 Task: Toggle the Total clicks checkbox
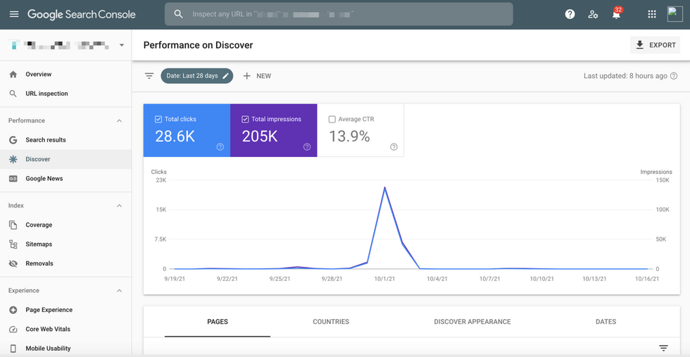coord(158,120)
